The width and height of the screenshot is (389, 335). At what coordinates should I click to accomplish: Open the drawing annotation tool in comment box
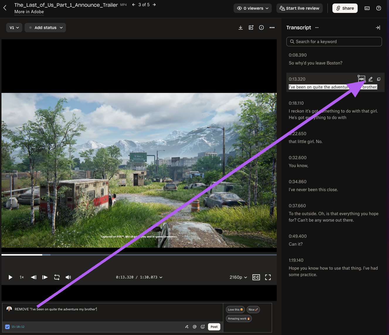pos(187,327)
